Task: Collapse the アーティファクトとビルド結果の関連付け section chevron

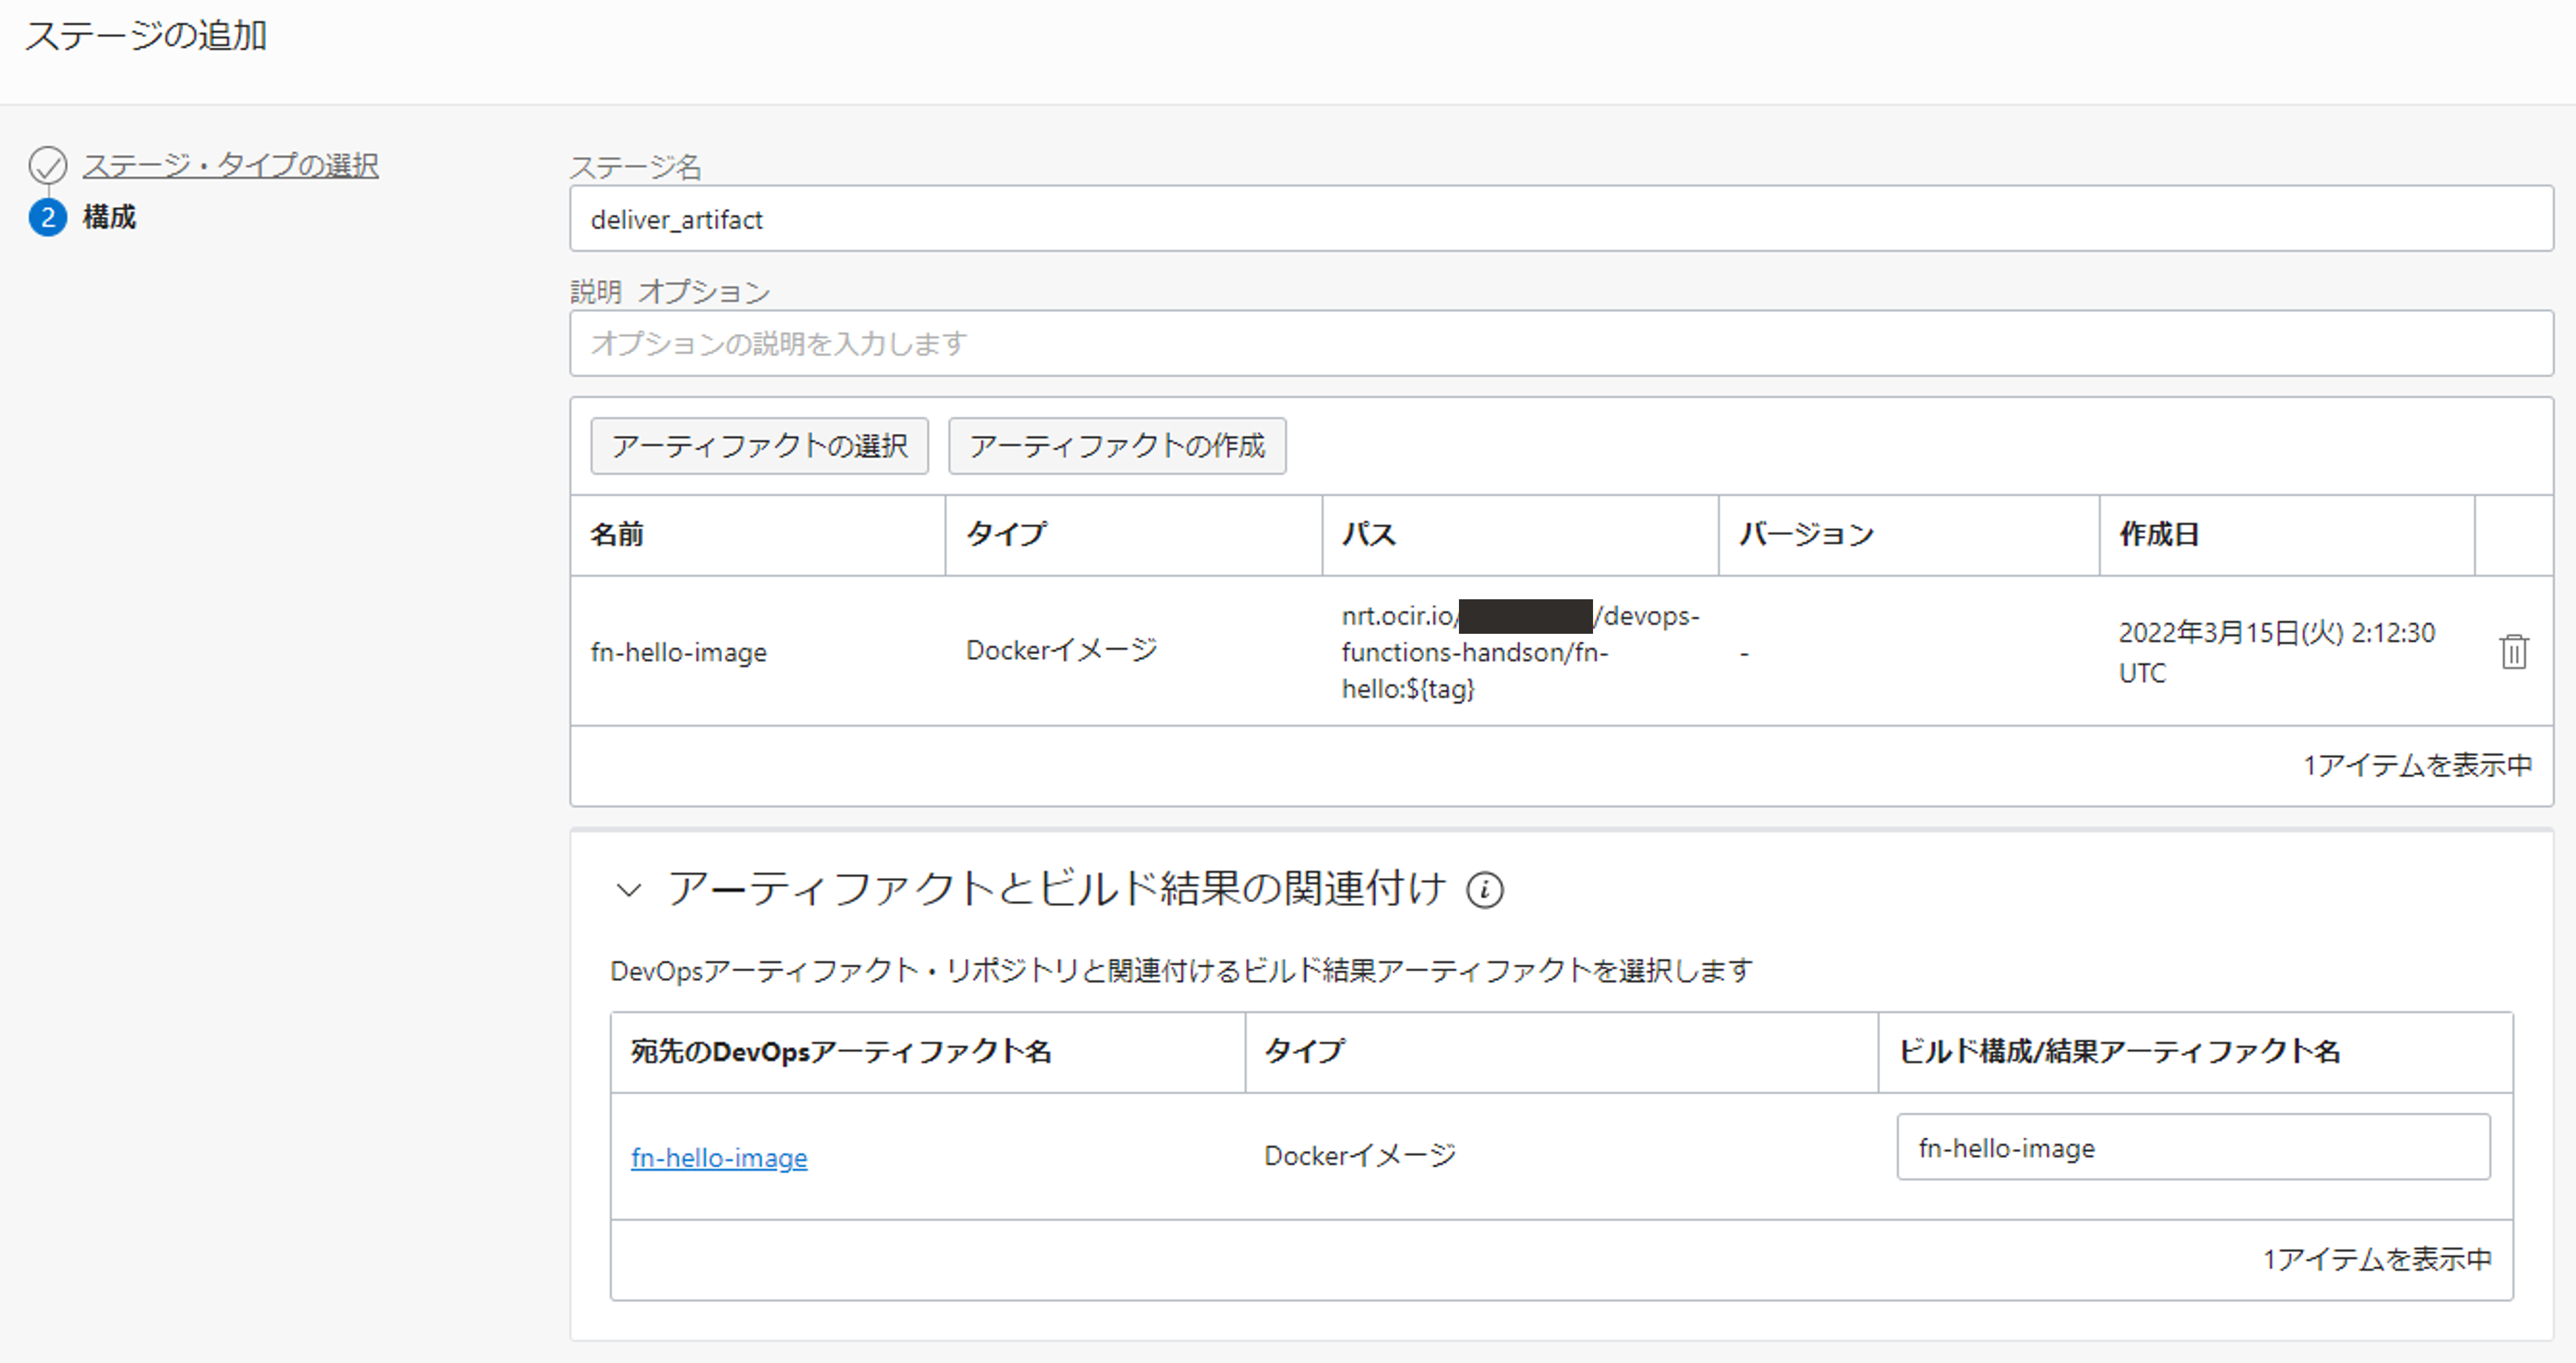Action: click(x=628, y=890)
